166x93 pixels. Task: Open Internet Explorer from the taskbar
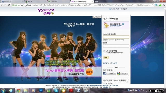coord(11,91)
